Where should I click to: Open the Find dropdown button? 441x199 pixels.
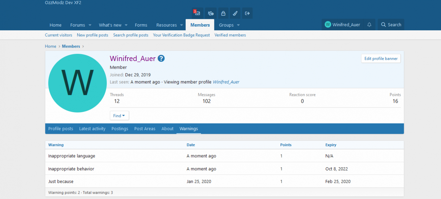click(x=119, y=116)
